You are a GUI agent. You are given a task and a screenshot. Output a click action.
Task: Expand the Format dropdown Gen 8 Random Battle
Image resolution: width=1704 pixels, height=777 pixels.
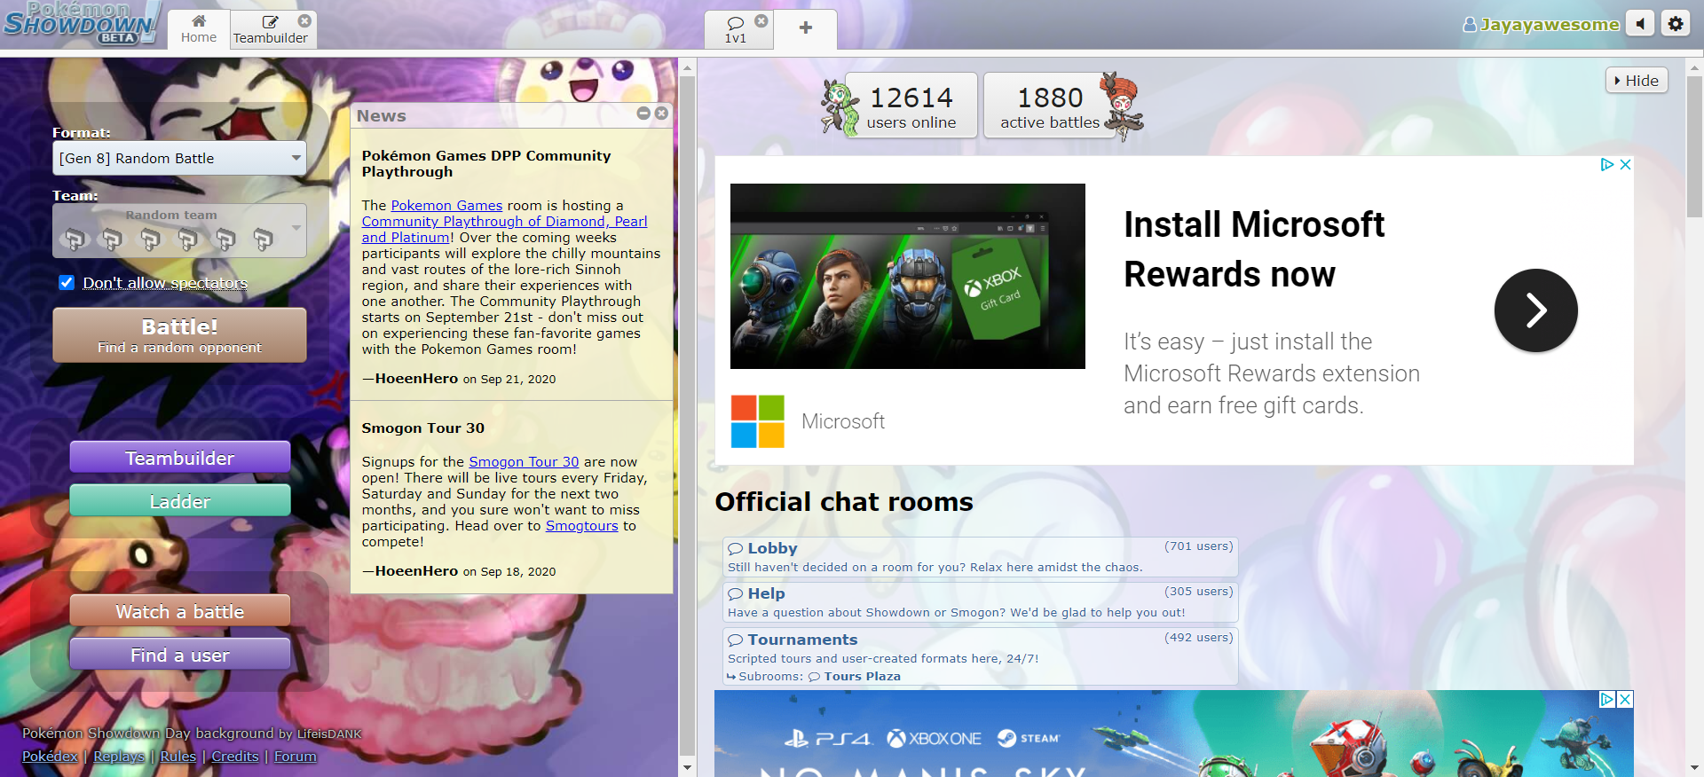click(x=179, y=158)
